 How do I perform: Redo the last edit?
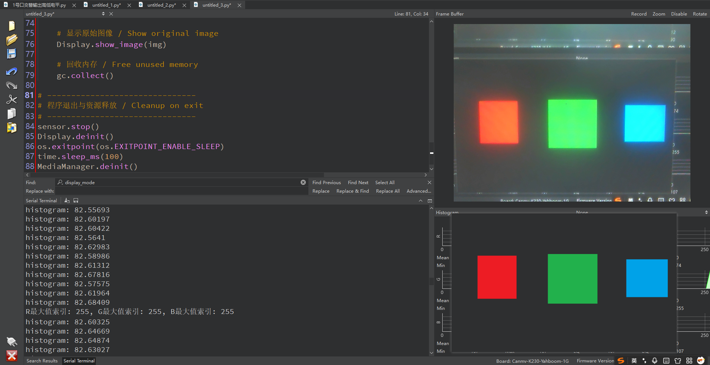coord(11,85)
